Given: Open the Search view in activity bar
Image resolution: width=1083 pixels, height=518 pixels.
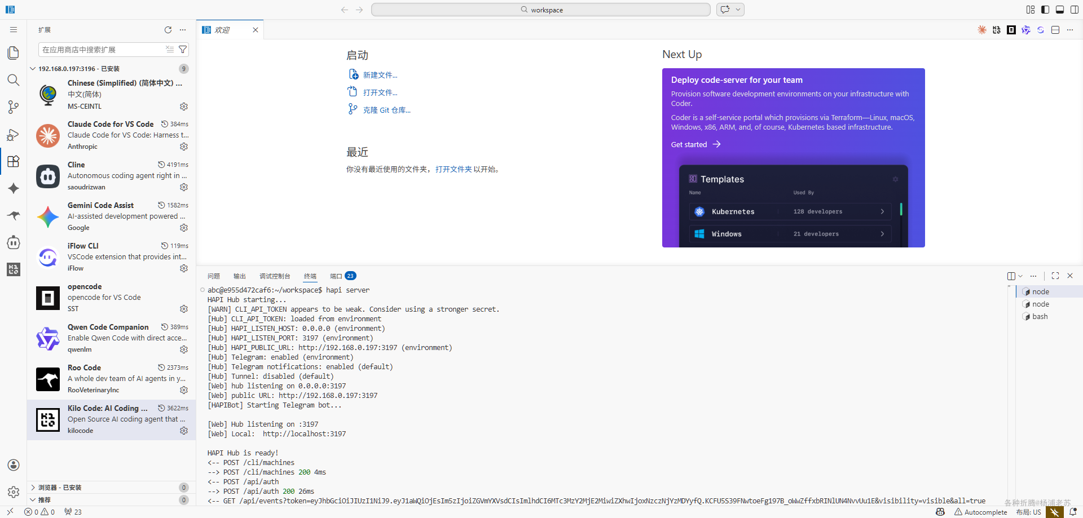Looking at the screenshot, I should 14,80.
